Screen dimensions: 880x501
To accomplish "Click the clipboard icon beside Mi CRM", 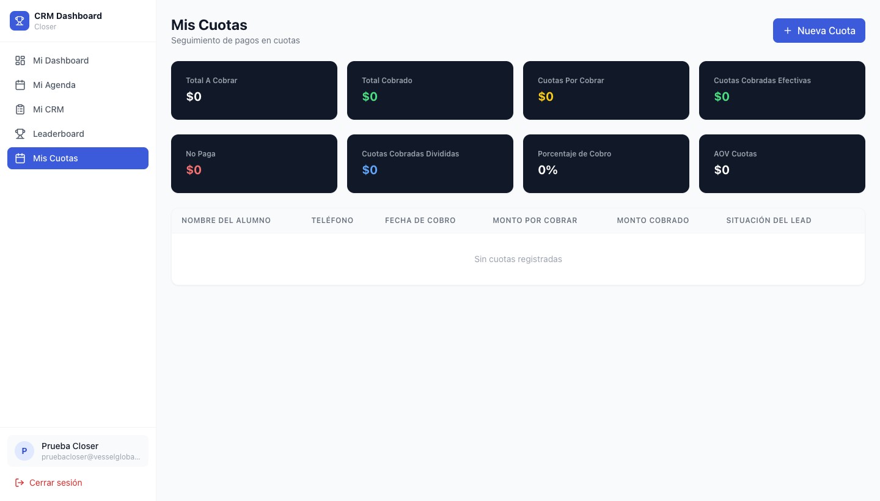I will tap(20, 109).
